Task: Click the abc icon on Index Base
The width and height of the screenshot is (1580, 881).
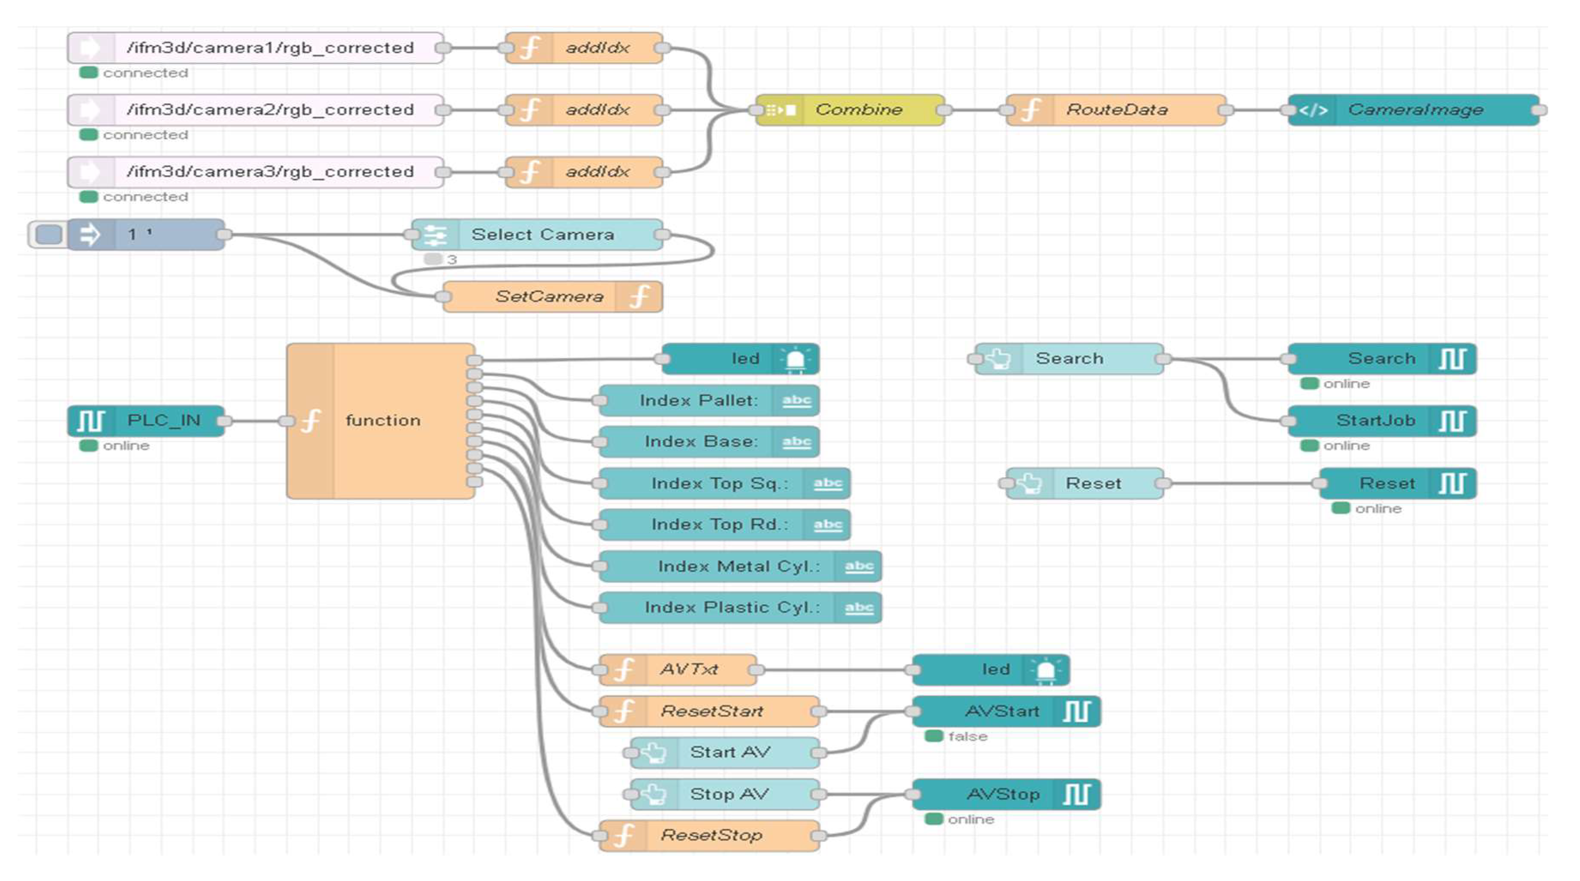Action: point(796,442)
